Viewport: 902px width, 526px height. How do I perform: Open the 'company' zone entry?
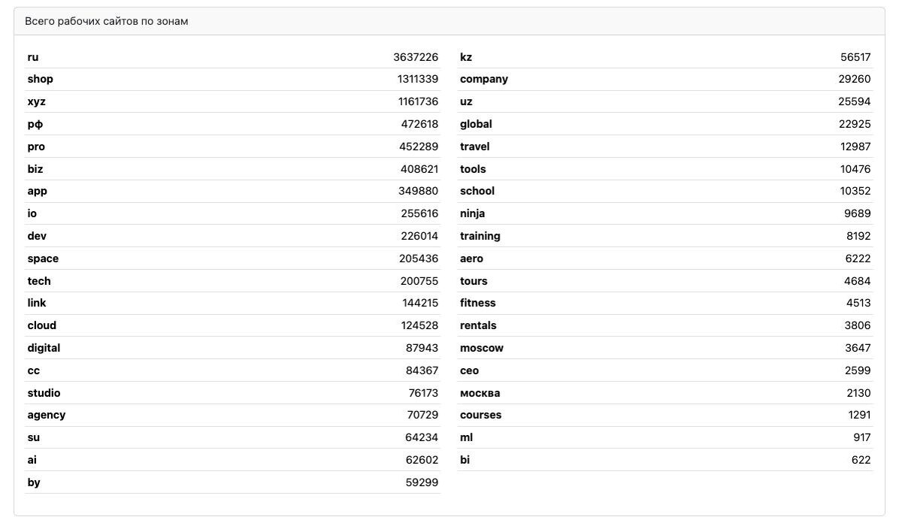pyautogui.click(x=484, y=79)
